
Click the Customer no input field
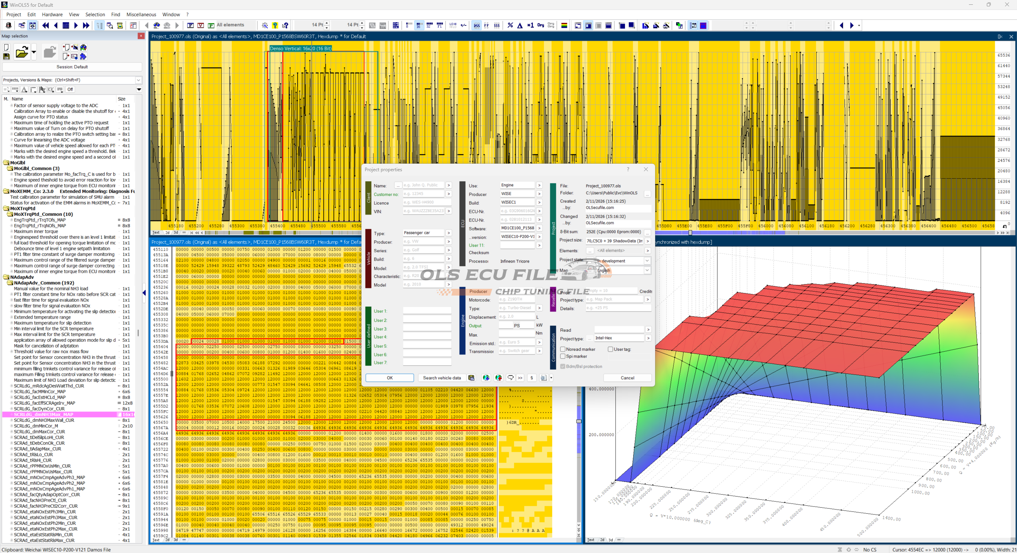[x=423, y=194]
